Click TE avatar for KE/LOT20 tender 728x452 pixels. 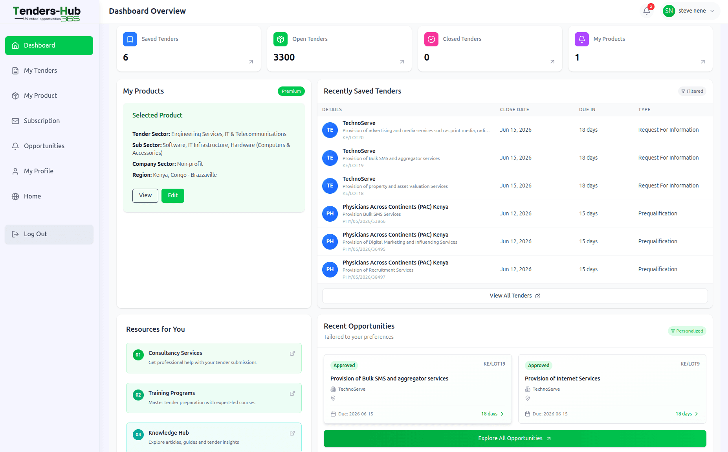coord(330,130)
